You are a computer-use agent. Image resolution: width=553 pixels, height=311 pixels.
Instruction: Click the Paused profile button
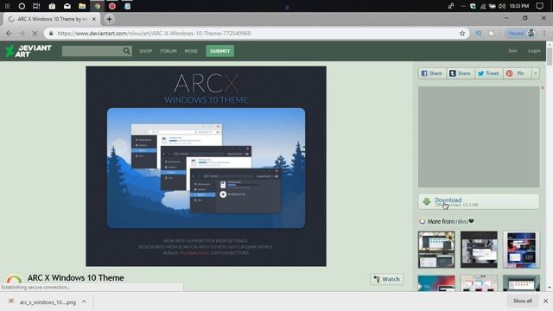point(521,33)
